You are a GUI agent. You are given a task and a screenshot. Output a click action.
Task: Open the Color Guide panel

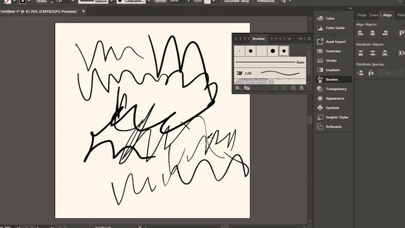(x=333, y=28)
